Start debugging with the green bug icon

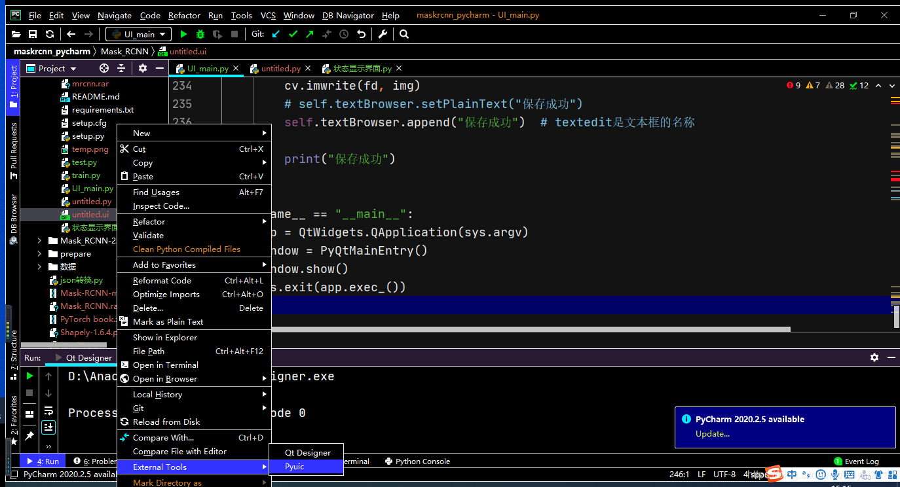pos(200,34)
